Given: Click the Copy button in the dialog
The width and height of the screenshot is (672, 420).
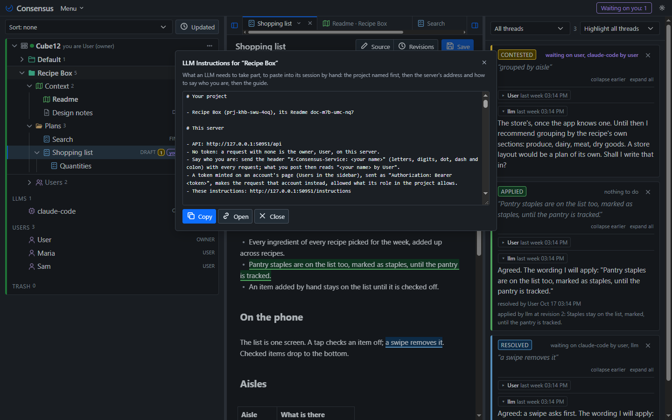Looking at the screenshot, I should point(199,217).
